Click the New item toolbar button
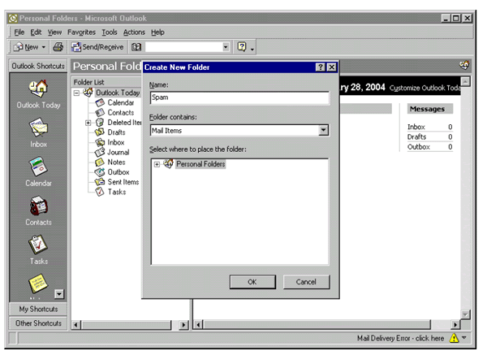Image resolution: width=487 pixels, height=364 pixels. pos(26,47)
